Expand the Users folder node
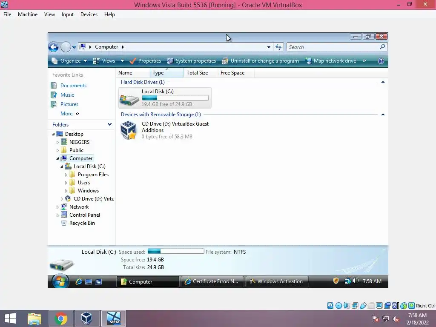This screenshot has width=436, height=327. tap(66, 183)
